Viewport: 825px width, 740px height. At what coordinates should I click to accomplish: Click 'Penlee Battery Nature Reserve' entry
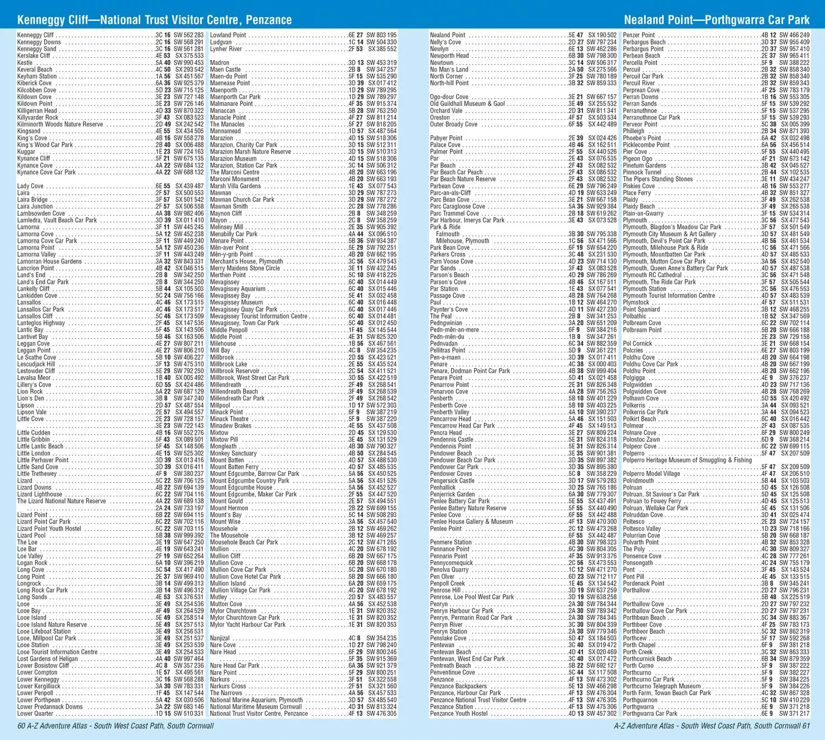[523, 508]
